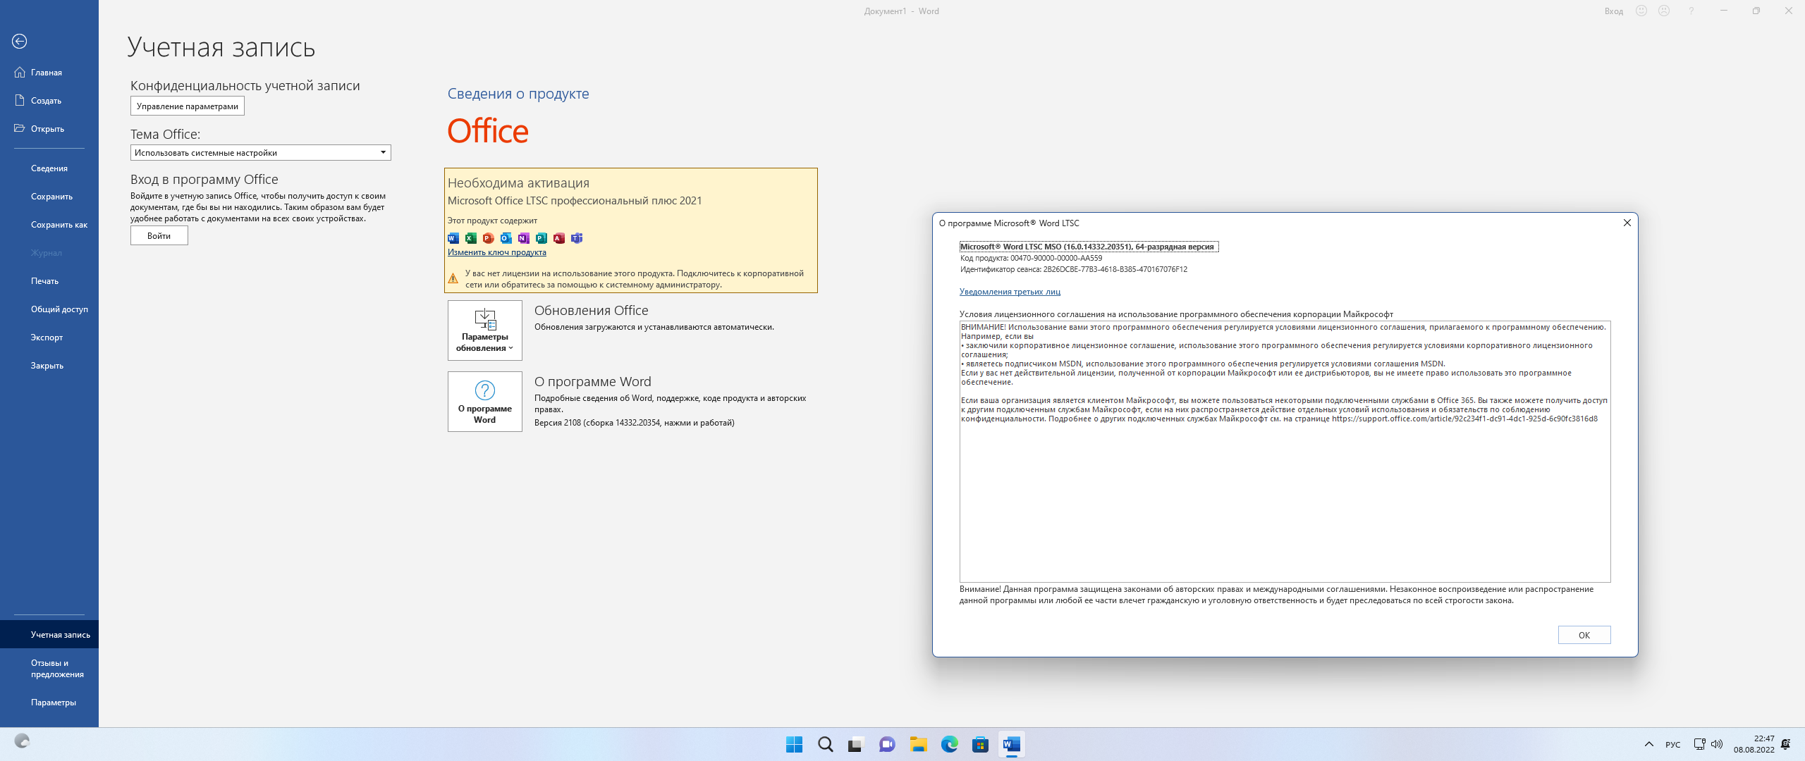The height and width of the screenshot is (761, 1805).
Task: Click the Word icon on taskbar
Action: pos(1011,744)
